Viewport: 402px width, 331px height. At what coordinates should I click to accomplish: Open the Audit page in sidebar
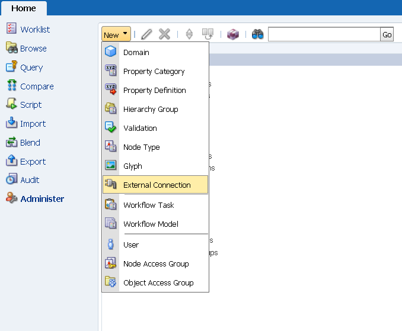[x=30, y=180]
